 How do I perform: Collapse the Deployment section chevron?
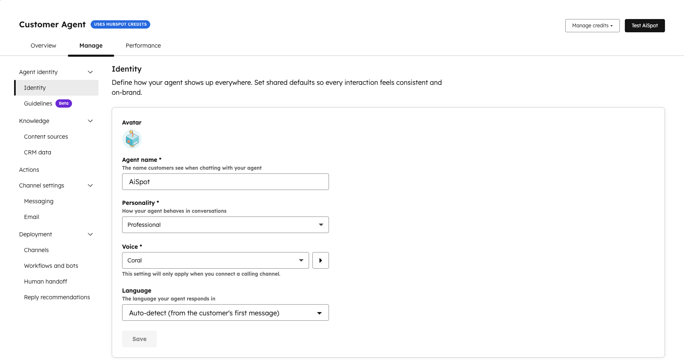90,234
